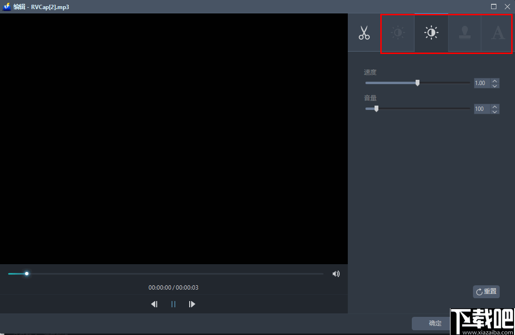
Task: Increase speed with up arrow
Action: [x=494, y=81]
